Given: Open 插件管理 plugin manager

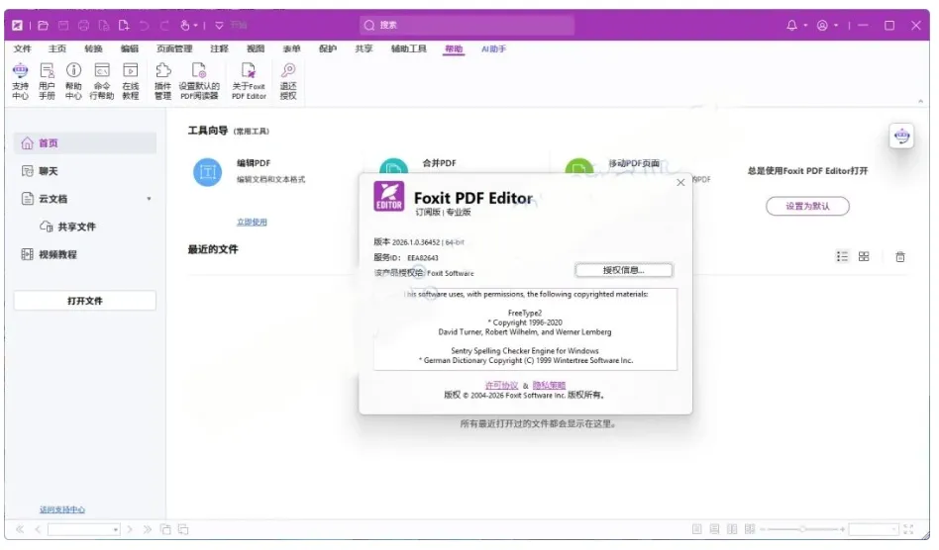Looking at the screenshot, I should click(x=162, y=81).
